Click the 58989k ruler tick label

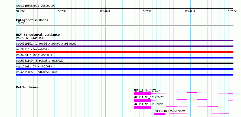pos(190,11)
